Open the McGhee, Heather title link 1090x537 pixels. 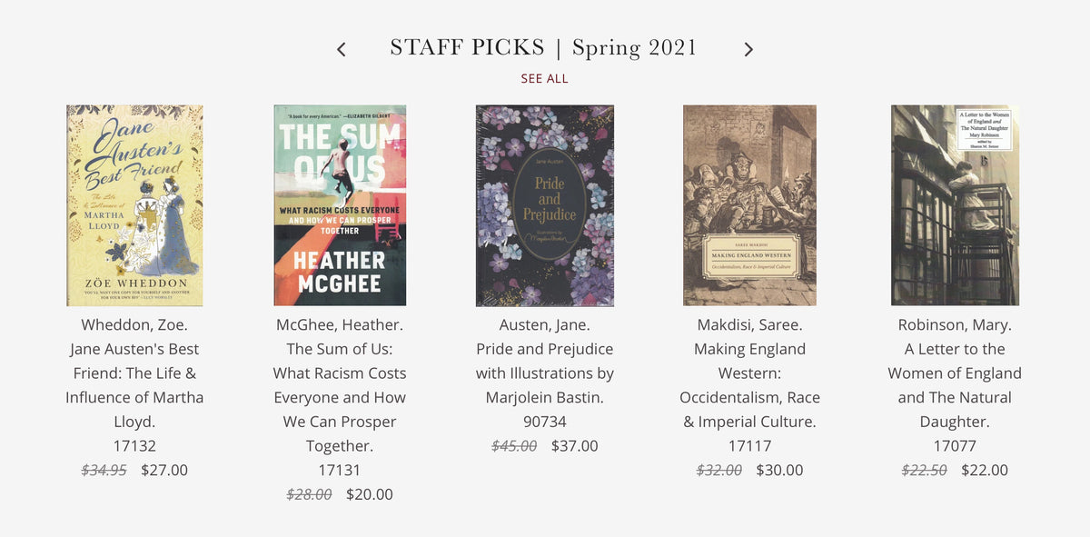tap(340, 385)
